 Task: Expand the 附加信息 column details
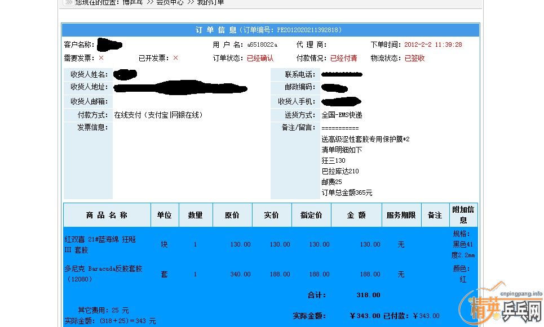pyautogui.click(x=463, y=214)
